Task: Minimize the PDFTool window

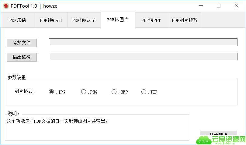Action: (201, 6)
